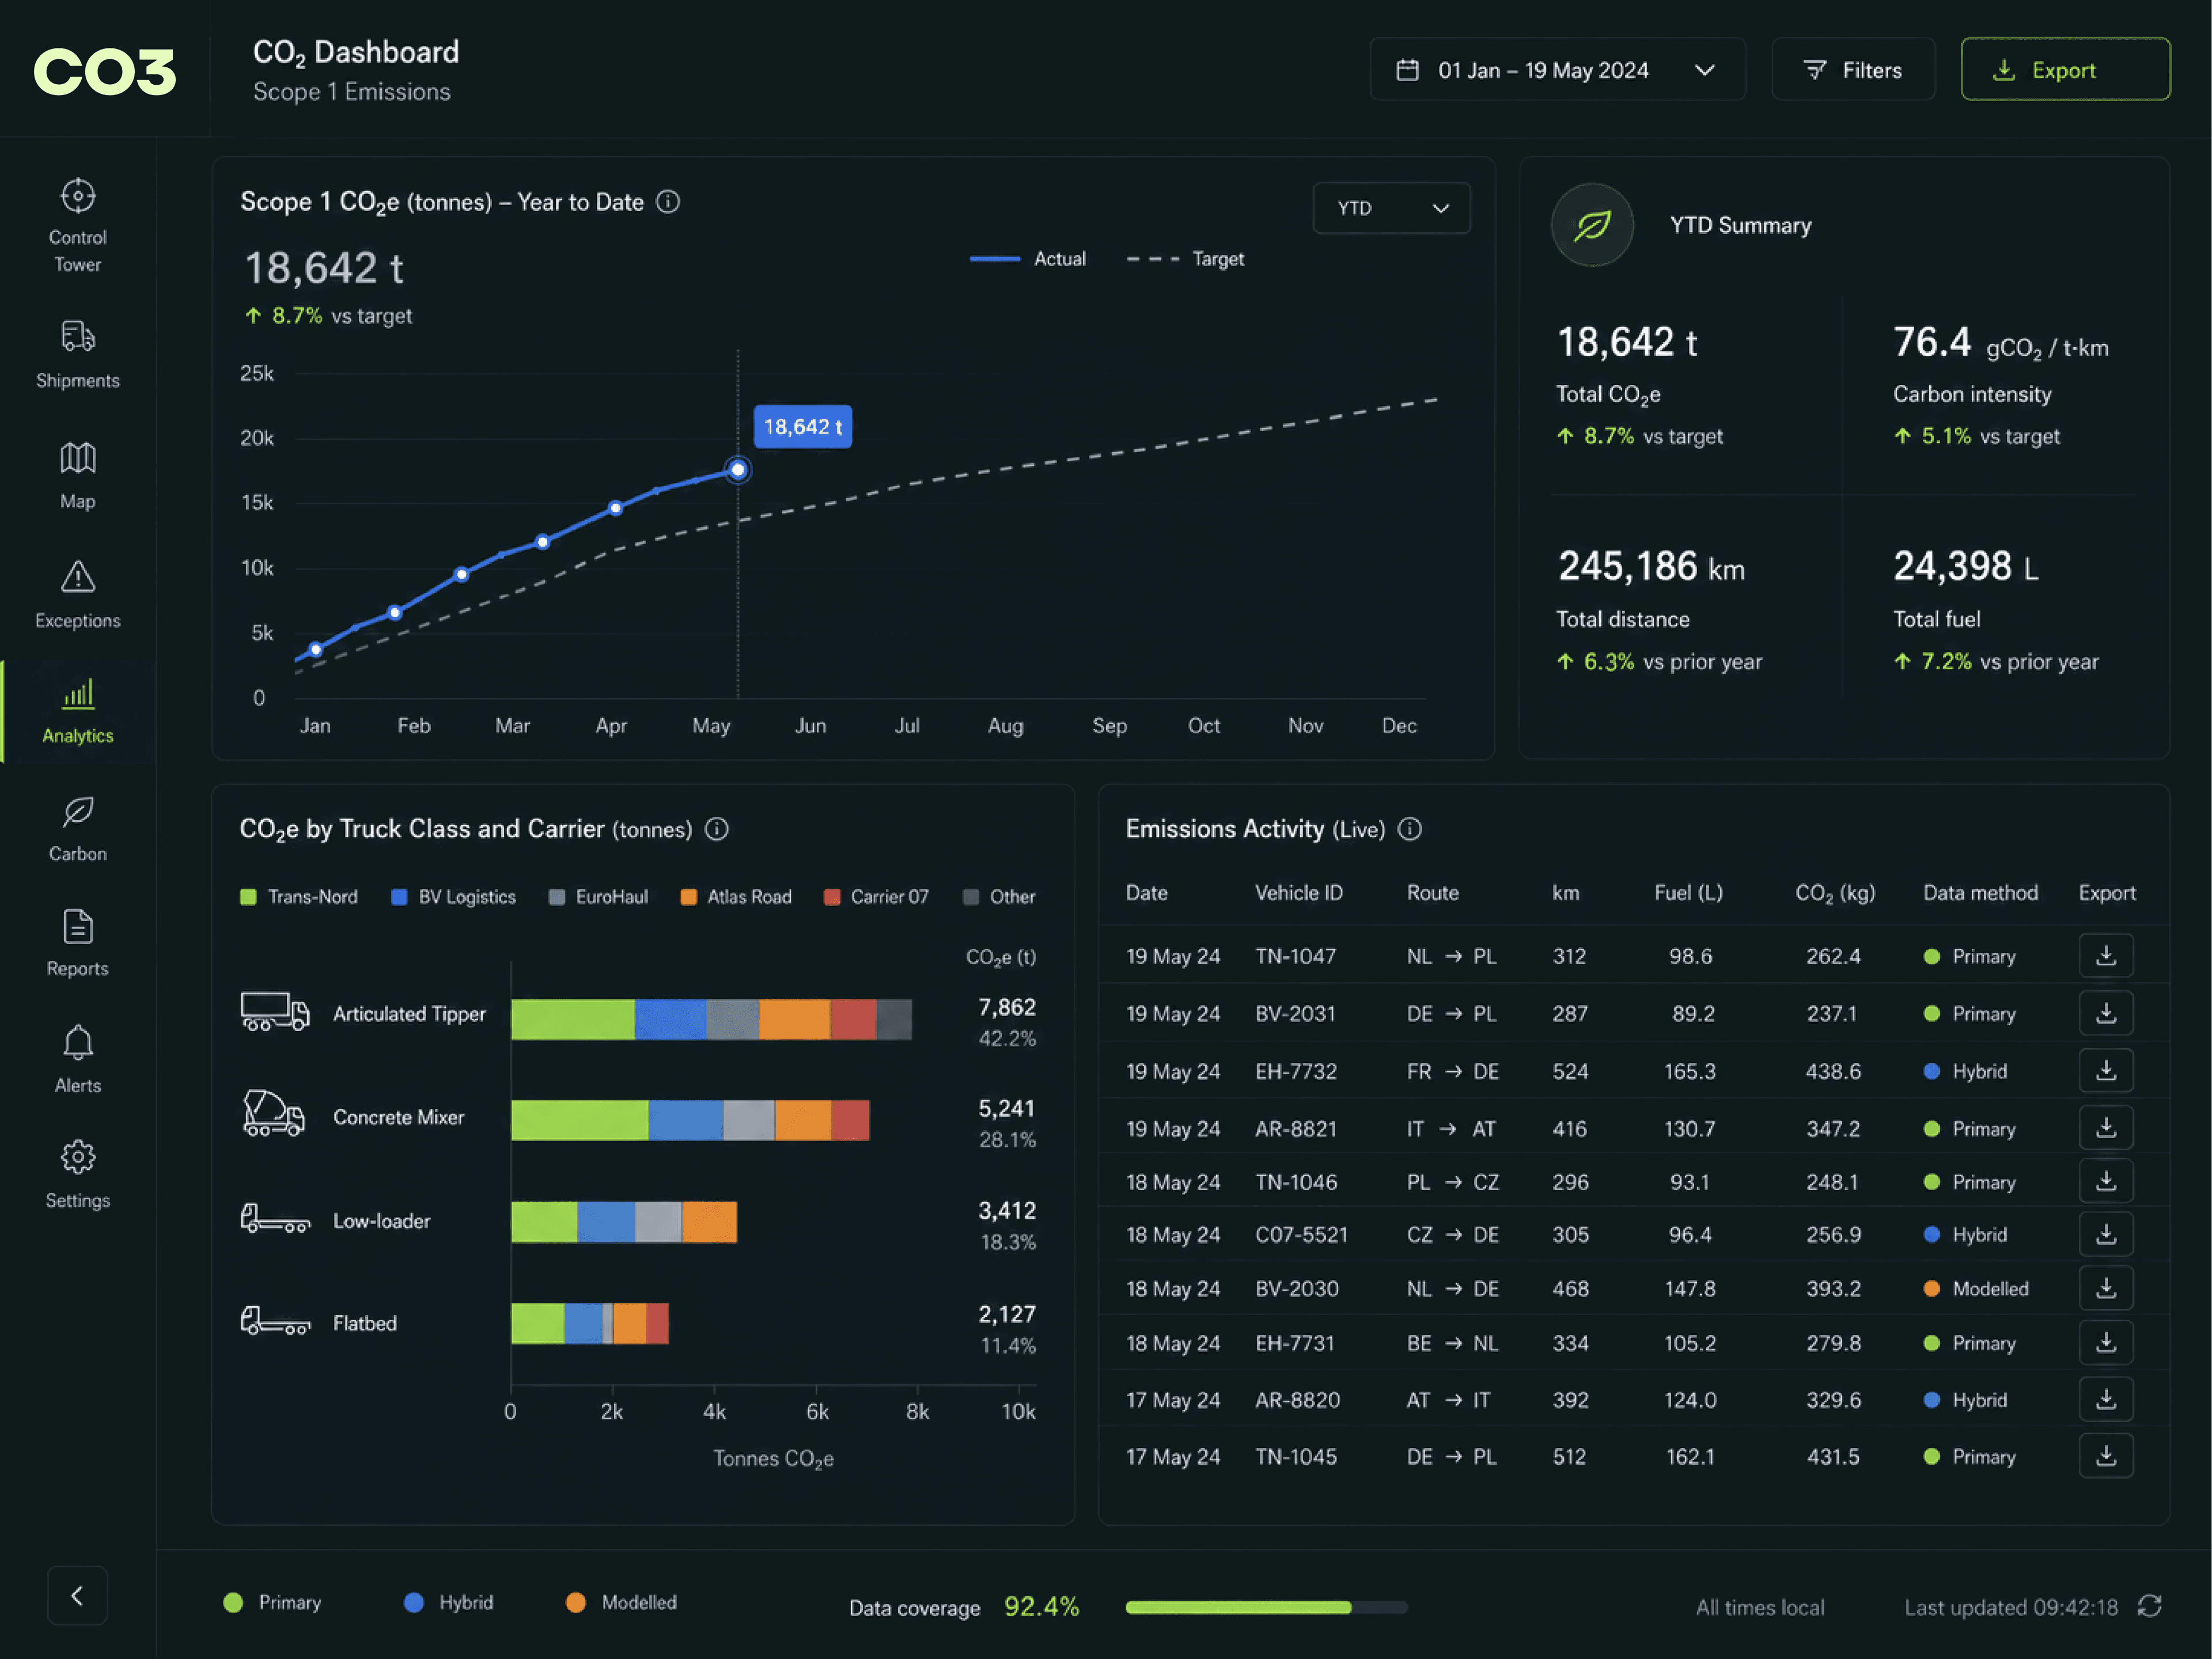Click orange Atlas Road segment of Low-loader bar
This screenshot has height=1659, width=2212.
click(x=709, y=1222)
